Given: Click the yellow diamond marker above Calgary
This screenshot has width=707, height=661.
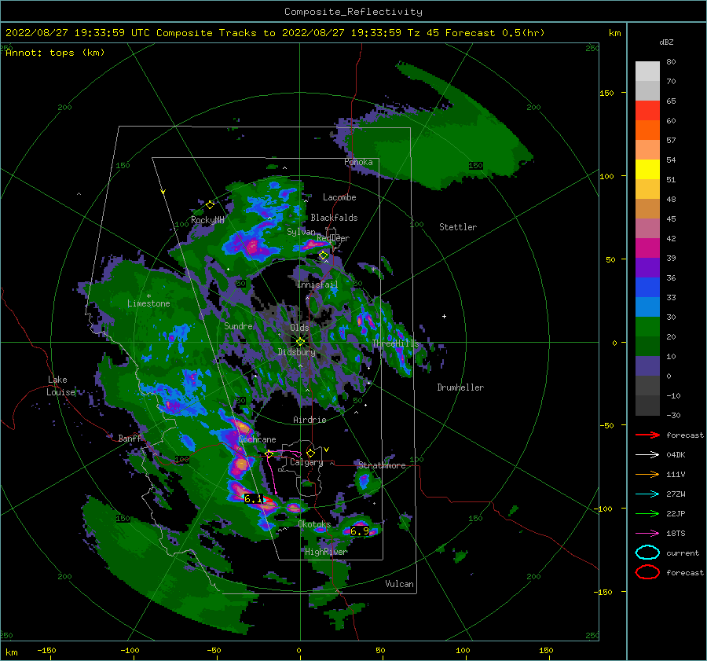Looking at the screenshot, I should coord(310,453).
